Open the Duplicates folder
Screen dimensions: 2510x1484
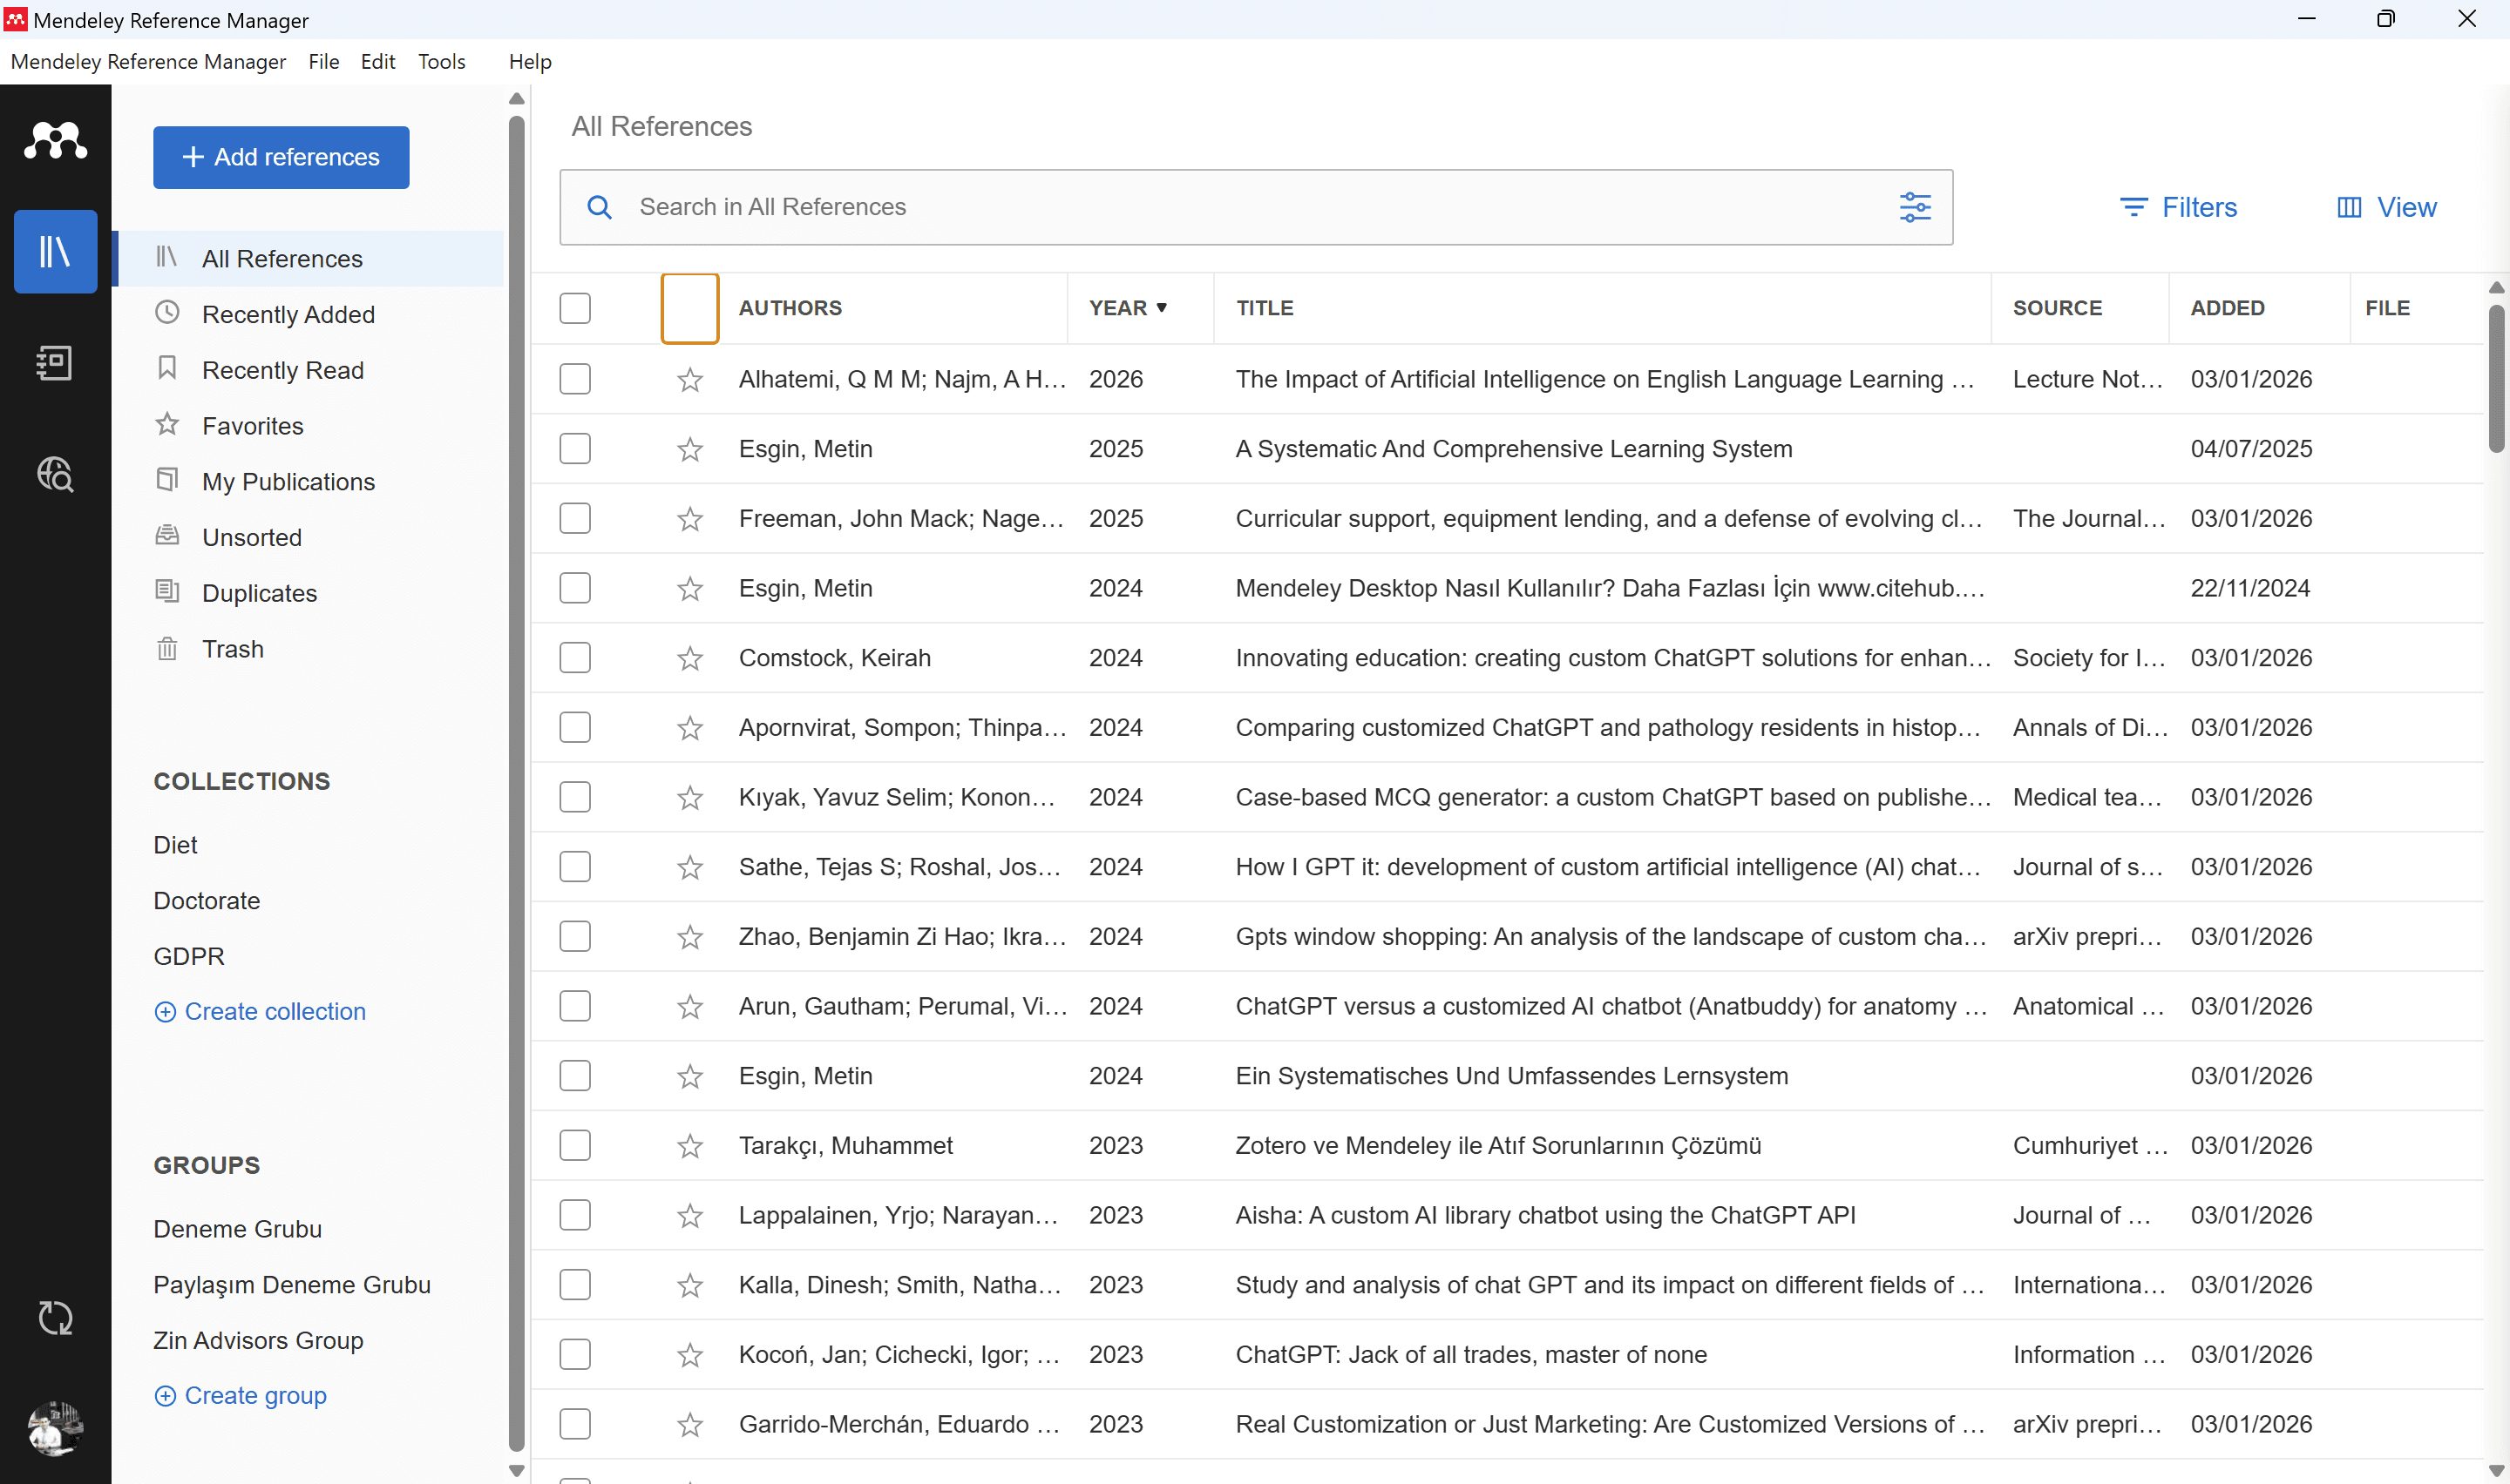tap(310, 593)
